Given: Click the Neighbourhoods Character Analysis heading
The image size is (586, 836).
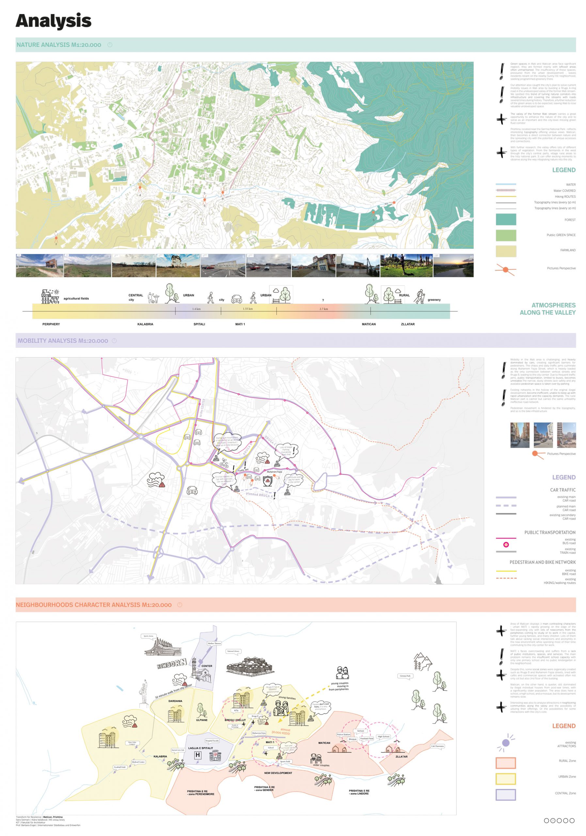Looking at the screenshot, I should click(x=94, y=605).
